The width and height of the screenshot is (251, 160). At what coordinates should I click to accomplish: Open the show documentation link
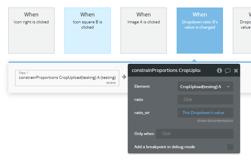tap(215, 121)
